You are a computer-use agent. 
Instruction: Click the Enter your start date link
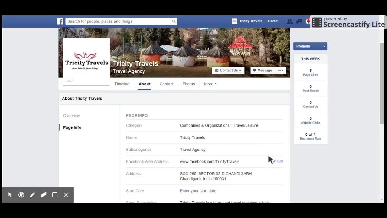point(198,191)
